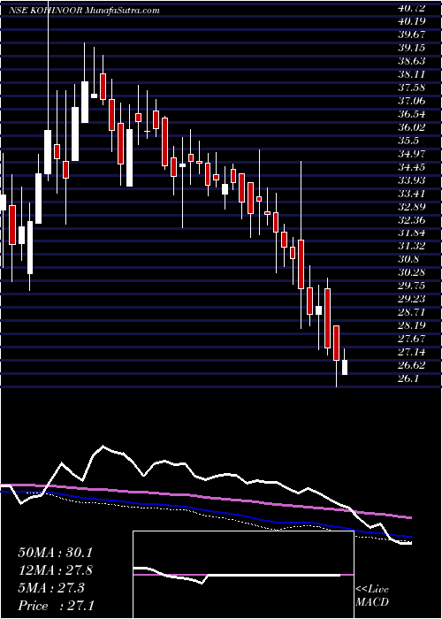Click the 12MA : 27.8 reading
The image size is (442, 619).
55,570
